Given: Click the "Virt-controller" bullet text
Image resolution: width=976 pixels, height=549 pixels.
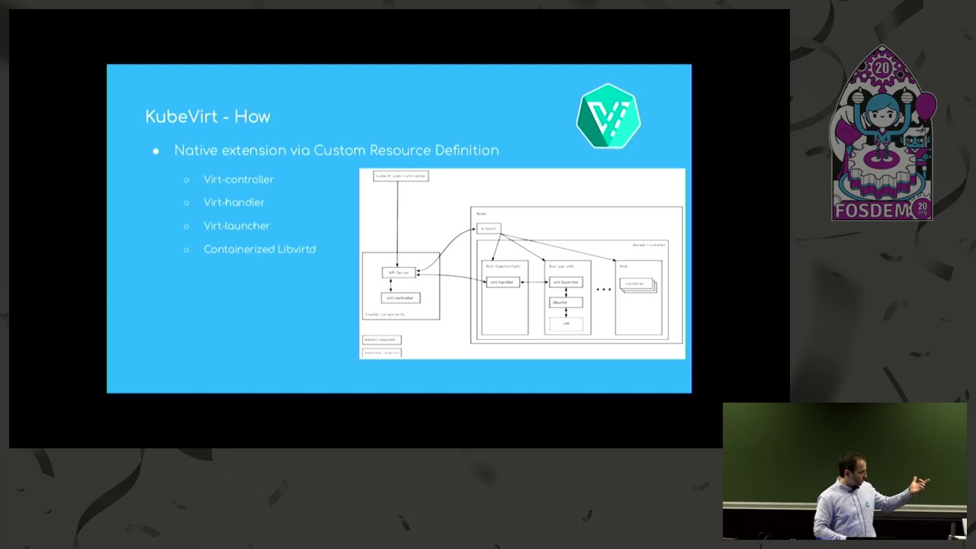Looking at the screenshot, I should [239, 179].
